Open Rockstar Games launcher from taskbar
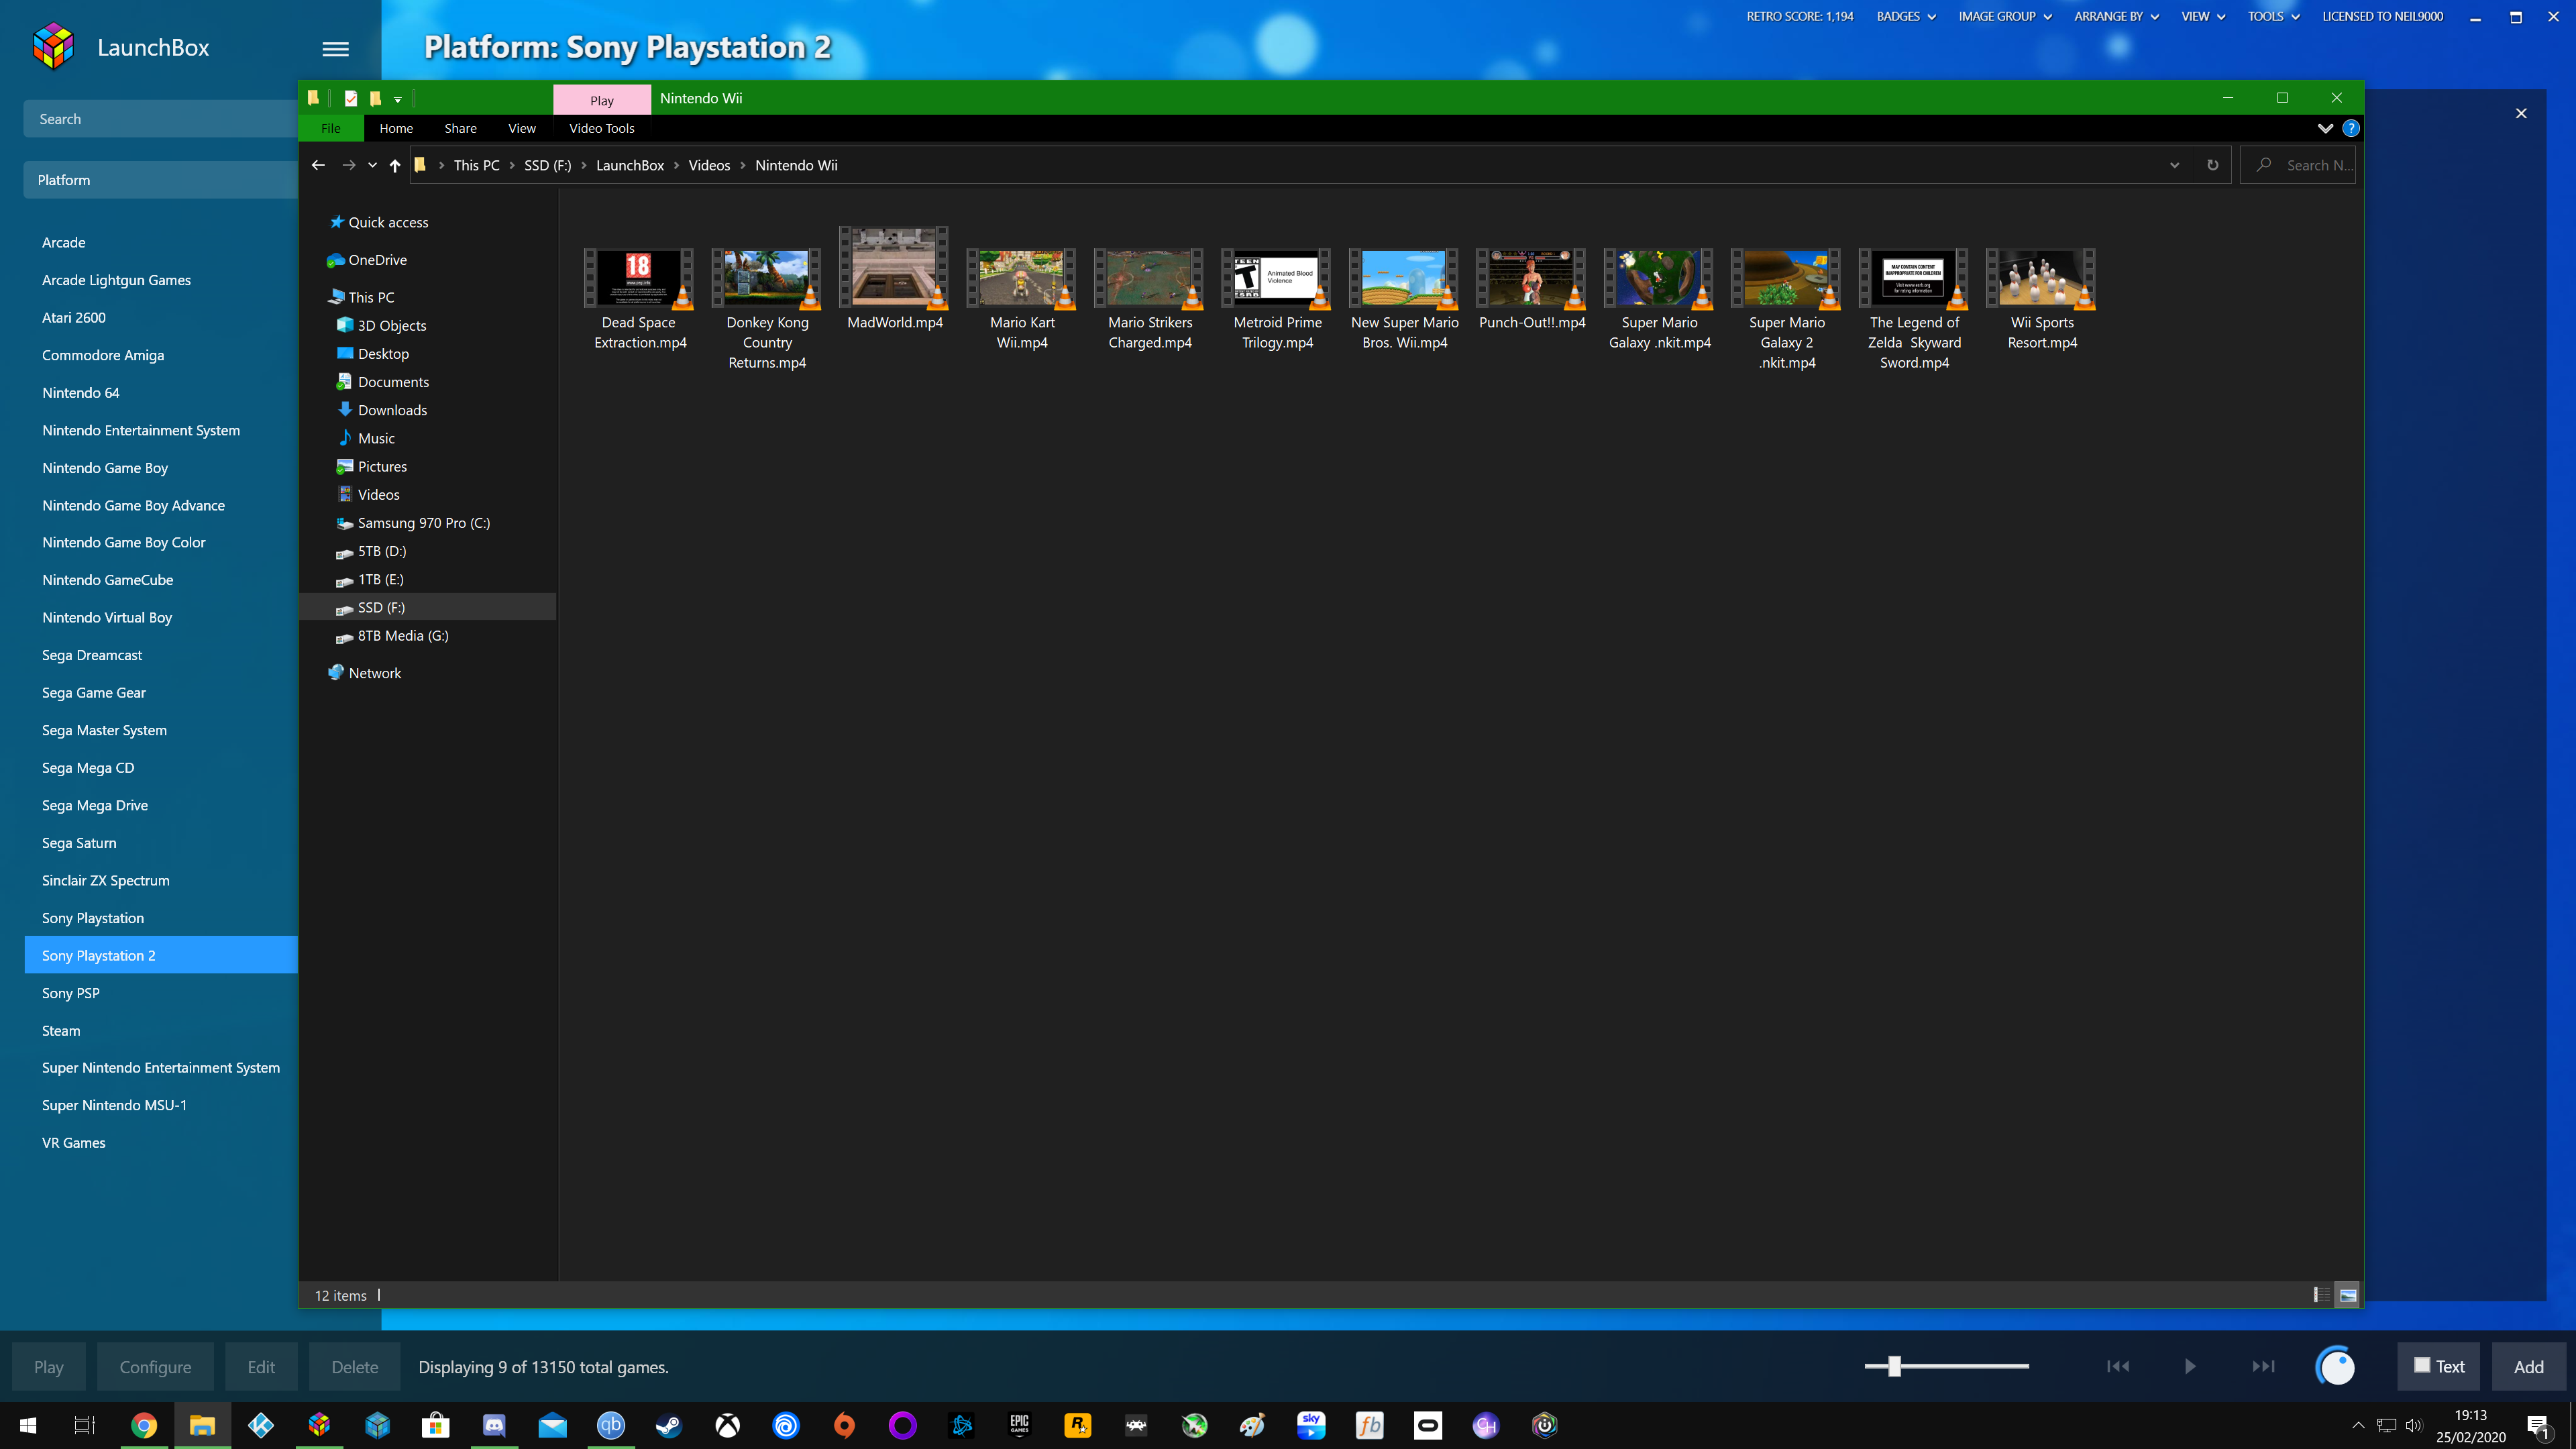 (x=1078, y=1425)
